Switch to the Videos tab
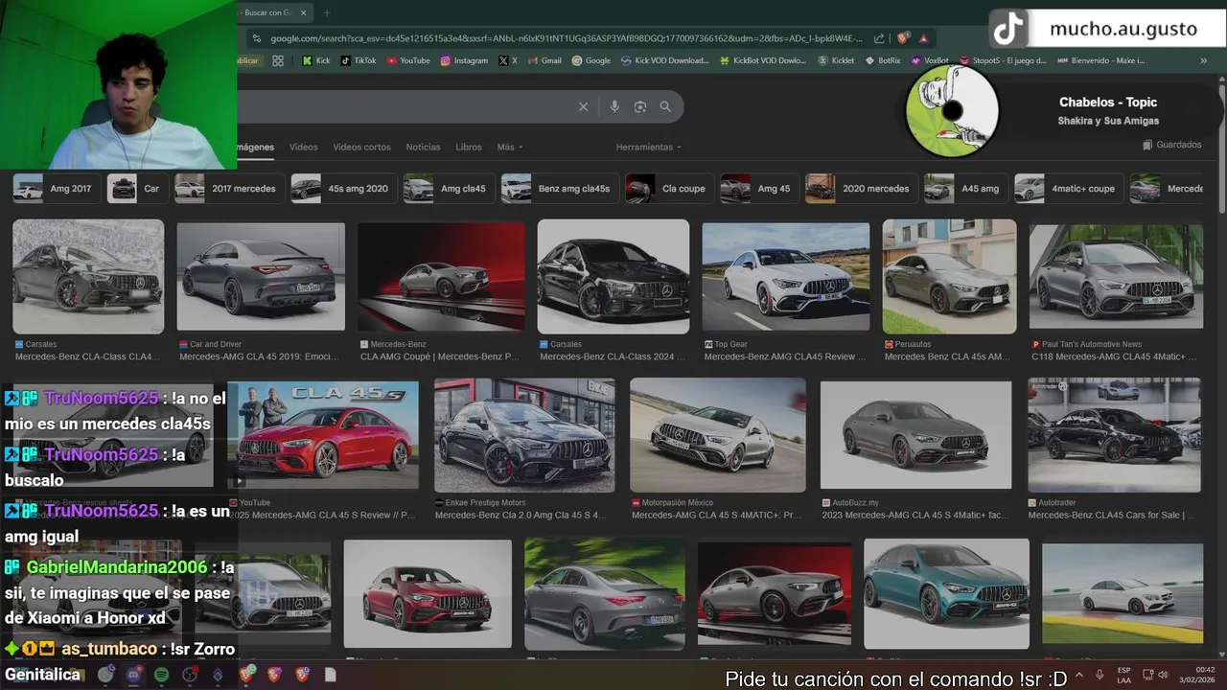 (x=303, y=147)
